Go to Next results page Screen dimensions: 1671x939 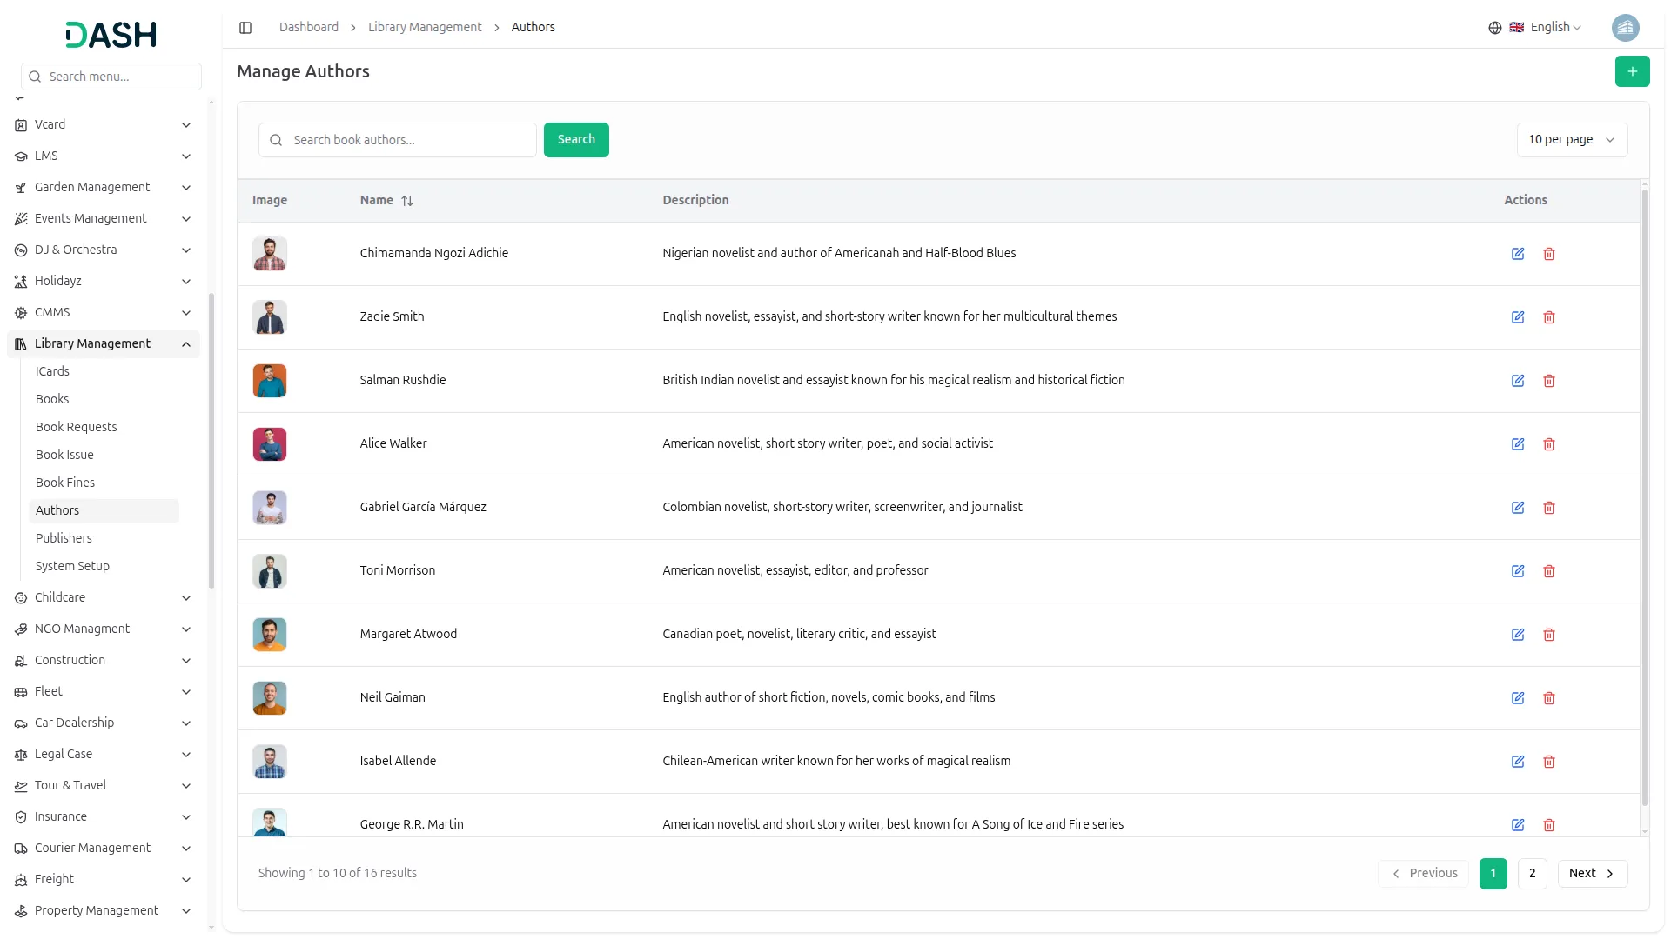pyautogui.click(x=1592, y=874)
